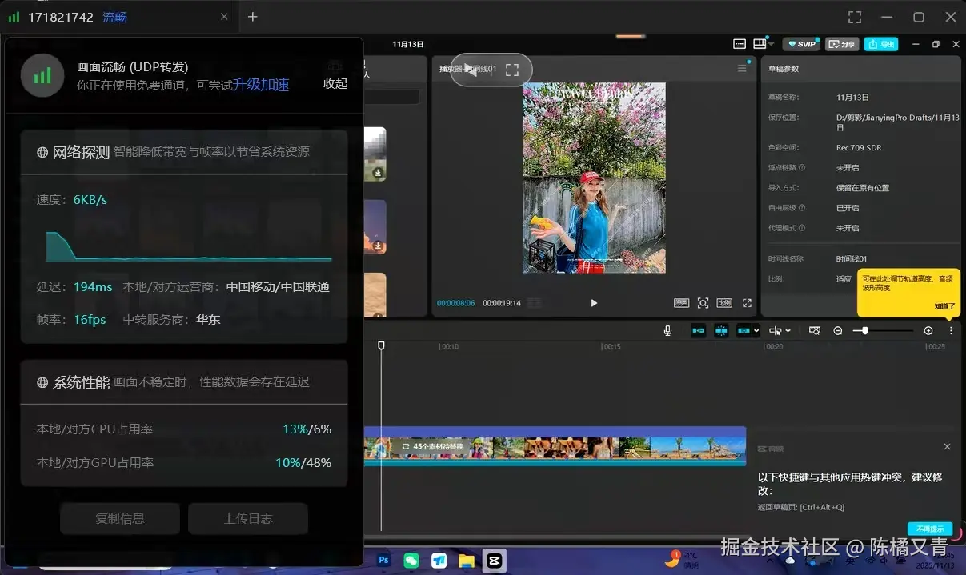Click the floating toolbar fullscreen icon
The height and width of the screenshot is (575, 966).
512,70
